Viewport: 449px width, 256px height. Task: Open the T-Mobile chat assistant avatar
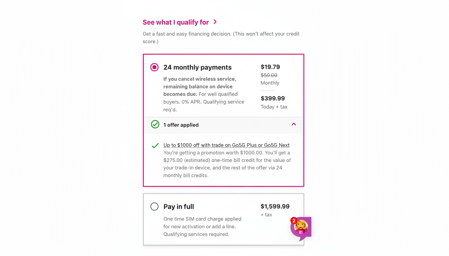(x=302, y=227)
